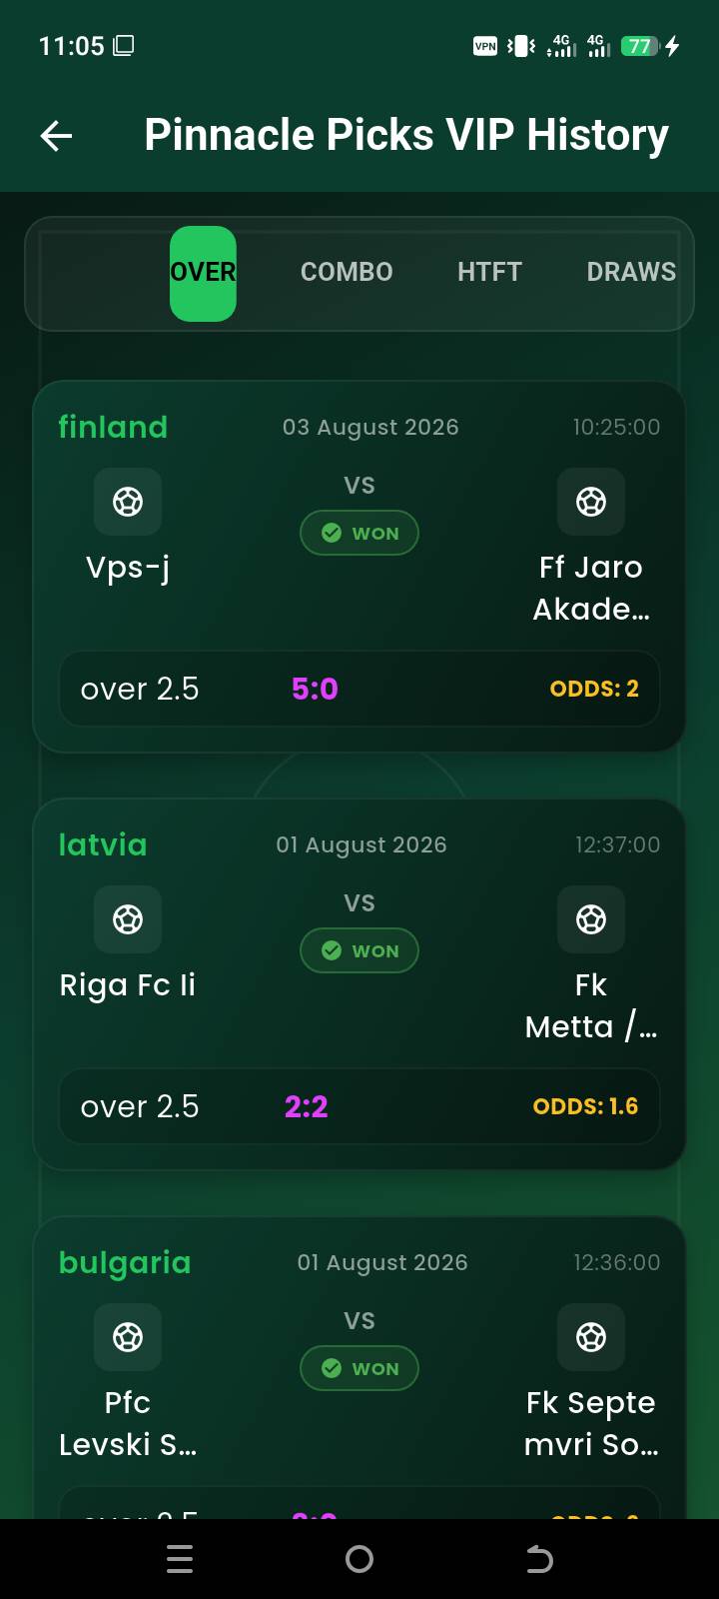The height and width of the screenshot is (1599, 719).
Task: Tap the finland league label
Action: [113, 427]
